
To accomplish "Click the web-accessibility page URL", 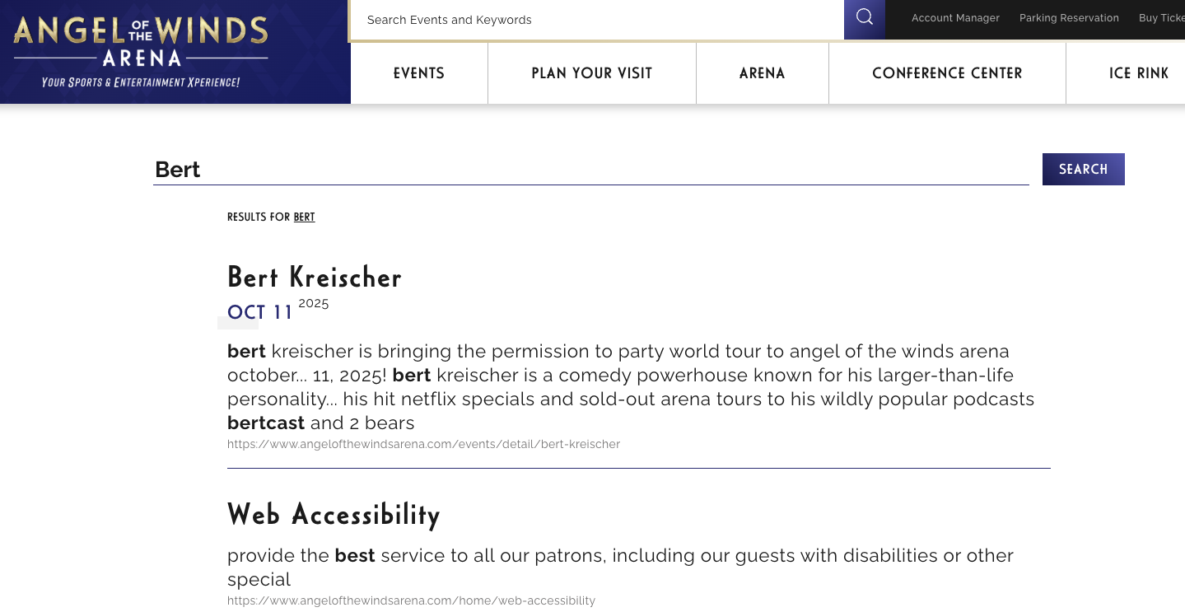I will coord(411,600).
